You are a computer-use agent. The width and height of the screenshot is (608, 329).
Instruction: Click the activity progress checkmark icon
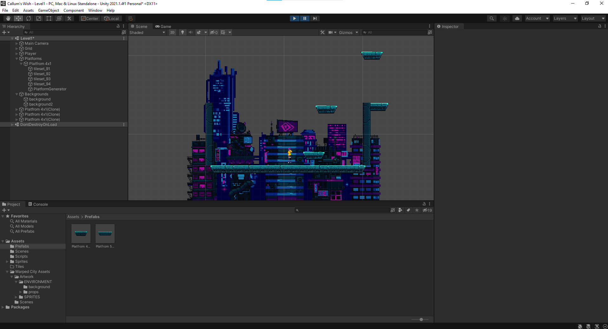605,326
